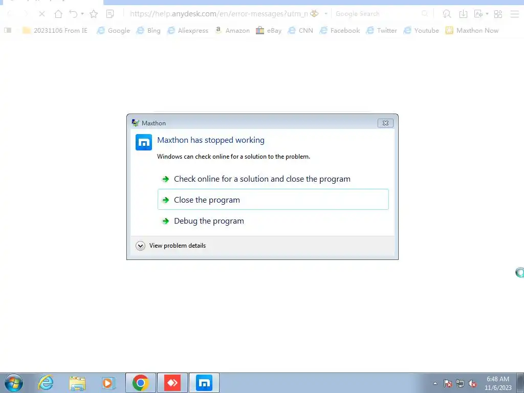
Task: Open the Windows Start menu orb
Action: [x=14, y=383]
